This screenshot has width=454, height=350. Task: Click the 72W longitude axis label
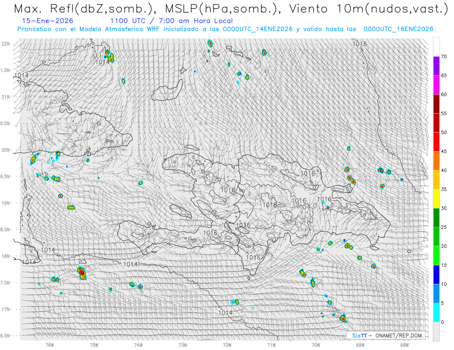tap(227, 344)
